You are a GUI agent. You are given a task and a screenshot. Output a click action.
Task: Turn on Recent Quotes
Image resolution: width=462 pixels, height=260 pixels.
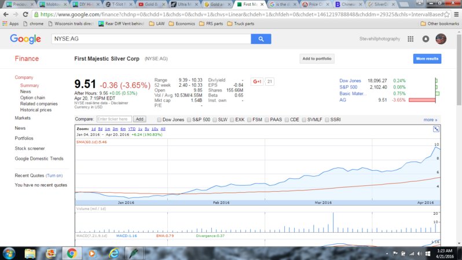click(54, 175)
